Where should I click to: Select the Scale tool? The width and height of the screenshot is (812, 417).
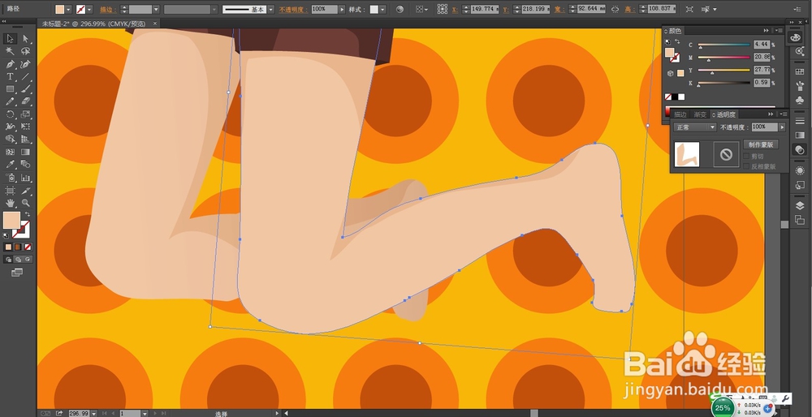coord(25,114)
